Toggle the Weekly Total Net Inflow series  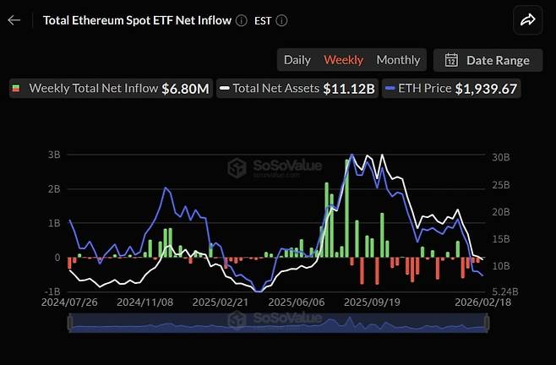(x=110, y=88)
